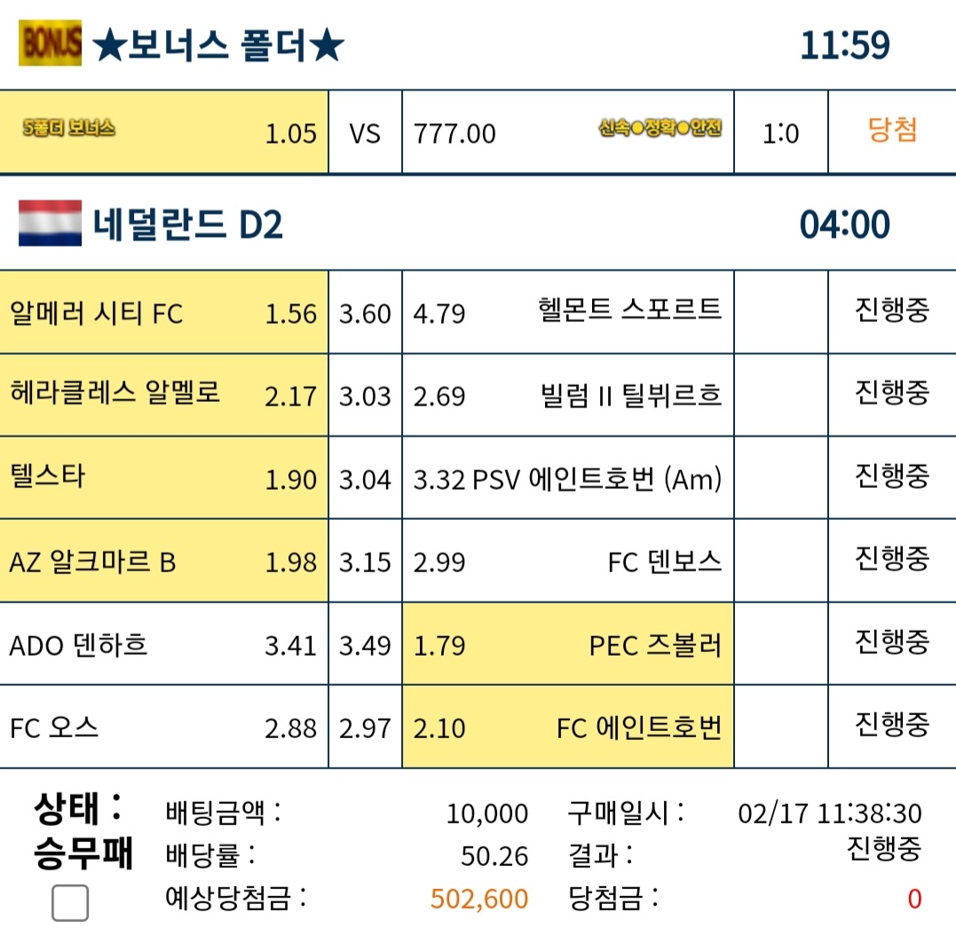Select 알메러 시티 FC home win 1.56
The height and width of the screenshot is (928, 956).
[x=164, y=312]
